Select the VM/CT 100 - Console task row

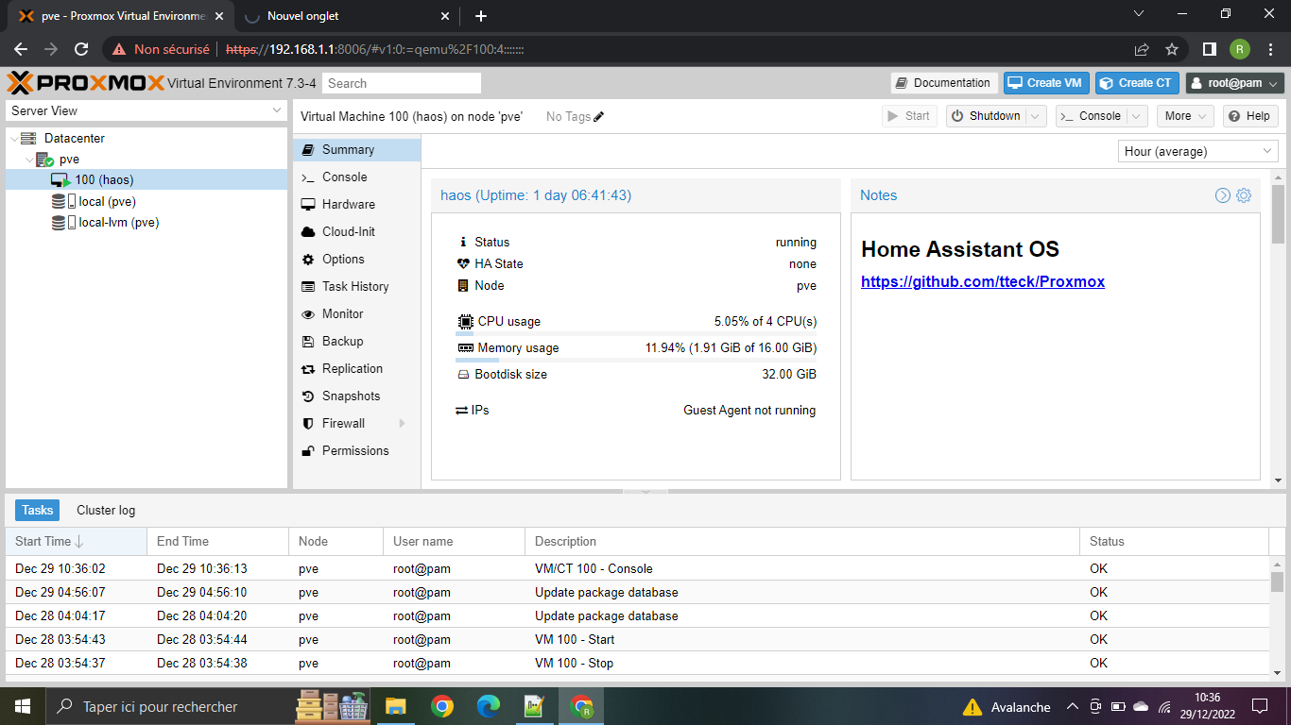pyautogui.click(x=637, y=568)
